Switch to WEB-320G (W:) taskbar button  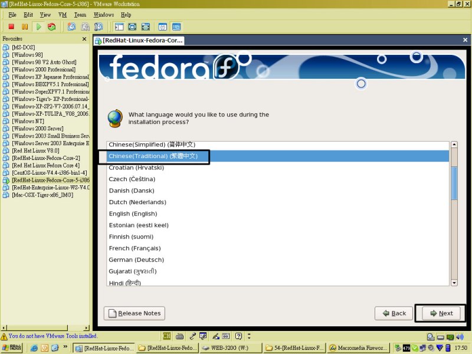click(x=230, y=348)
